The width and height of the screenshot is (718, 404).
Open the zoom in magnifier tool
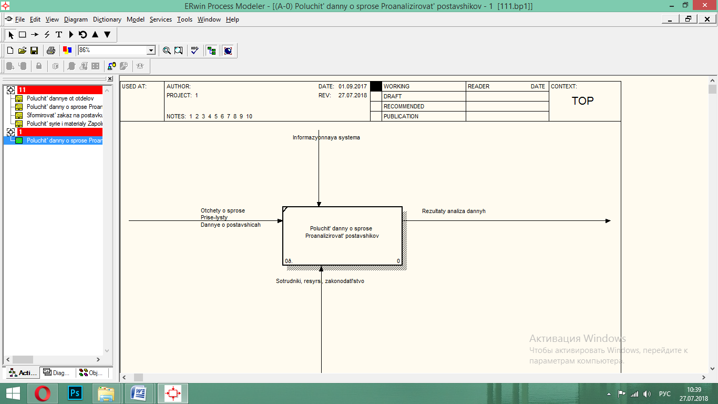167,50
